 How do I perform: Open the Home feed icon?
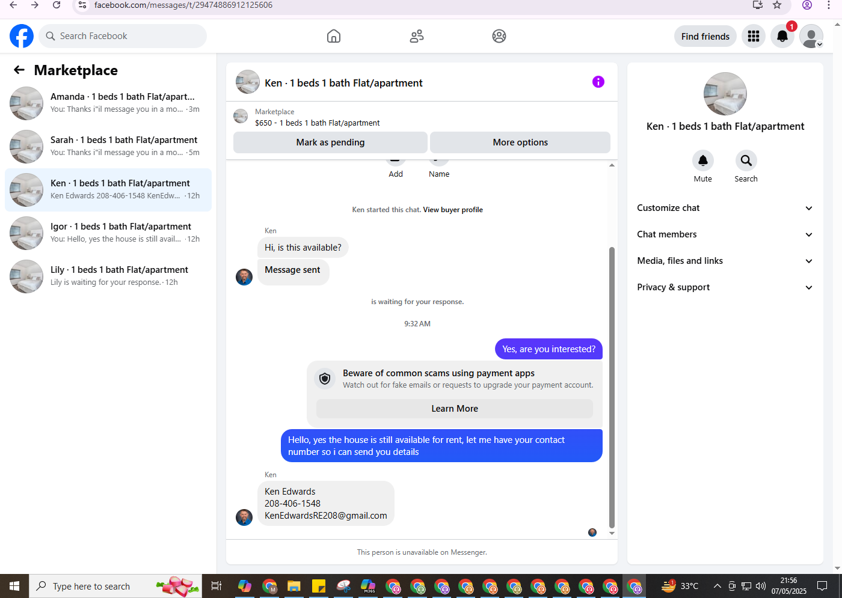click(x=334, y=36)
